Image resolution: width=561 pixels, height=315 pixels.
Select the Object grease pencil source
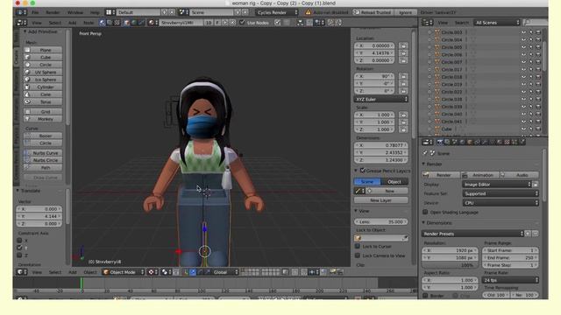click(x=394, y=182)
